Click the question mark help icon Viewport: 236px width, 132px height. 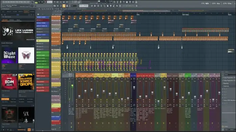[x=124, y=2]
